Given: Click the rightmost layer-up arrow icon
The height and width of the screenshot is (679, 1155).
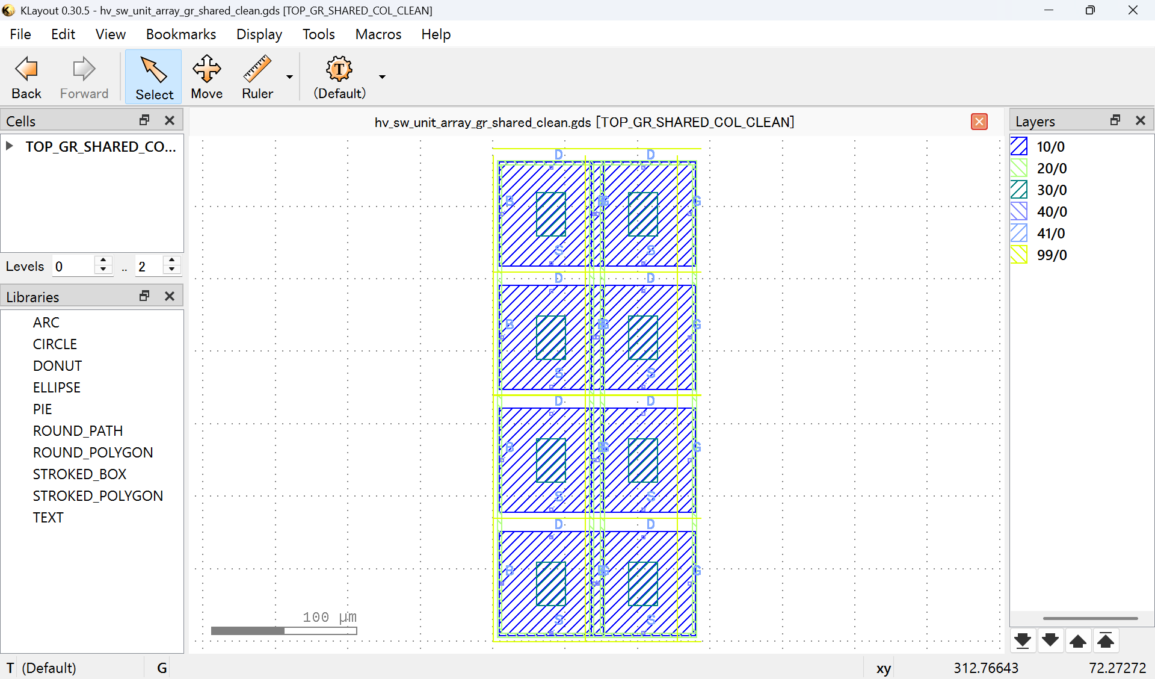Looking at the screenshot, I should click(1106, 640).
